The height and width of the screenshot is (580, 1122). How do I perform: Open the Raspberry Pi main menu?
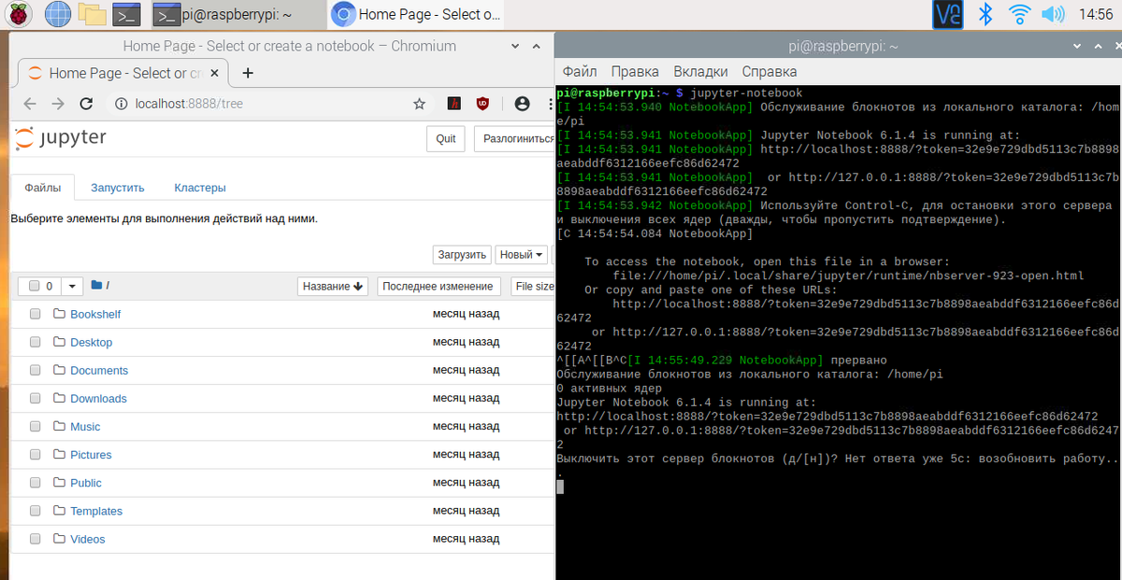coord(20,14)
